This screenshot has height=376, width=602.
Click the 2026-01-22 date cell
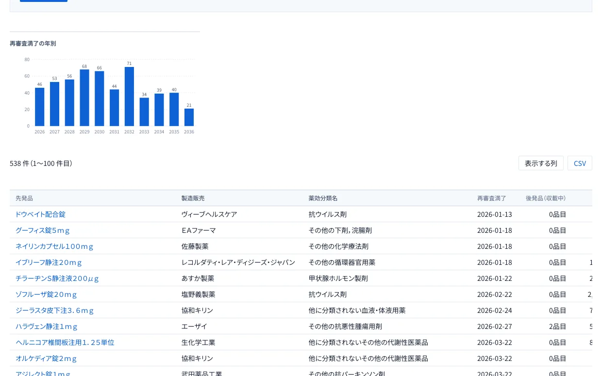click(494, 278)
